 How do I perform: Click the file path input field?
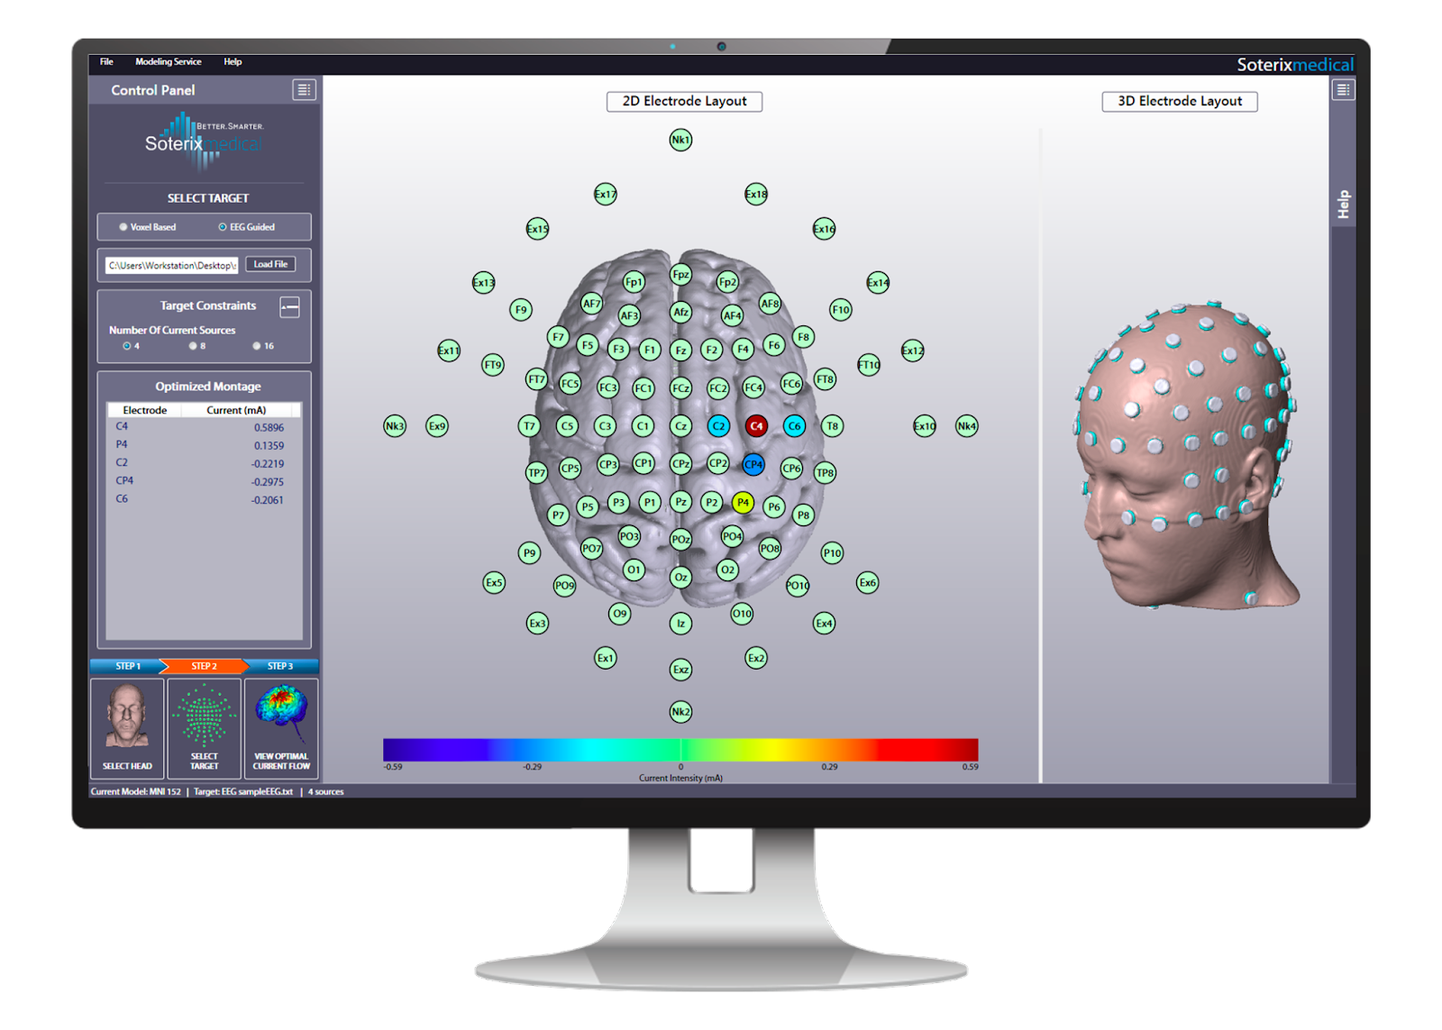[x=172, y=265]
